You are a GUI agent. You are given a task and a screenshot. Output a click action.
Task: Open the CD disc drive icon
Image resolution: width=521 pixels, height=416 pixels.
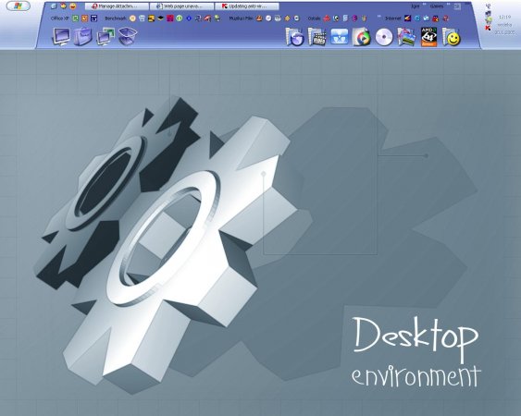coord(384,37)
